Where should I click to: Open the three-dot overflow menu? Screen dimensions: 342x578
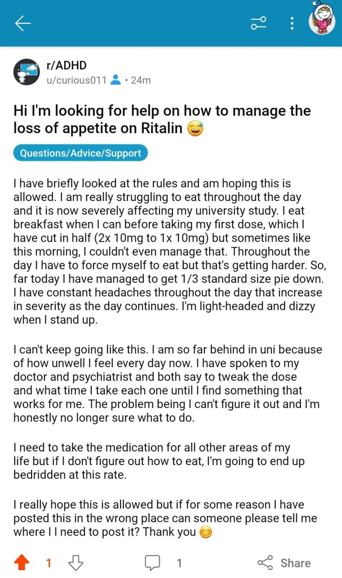pyautogui.click(x=292, y=23)
